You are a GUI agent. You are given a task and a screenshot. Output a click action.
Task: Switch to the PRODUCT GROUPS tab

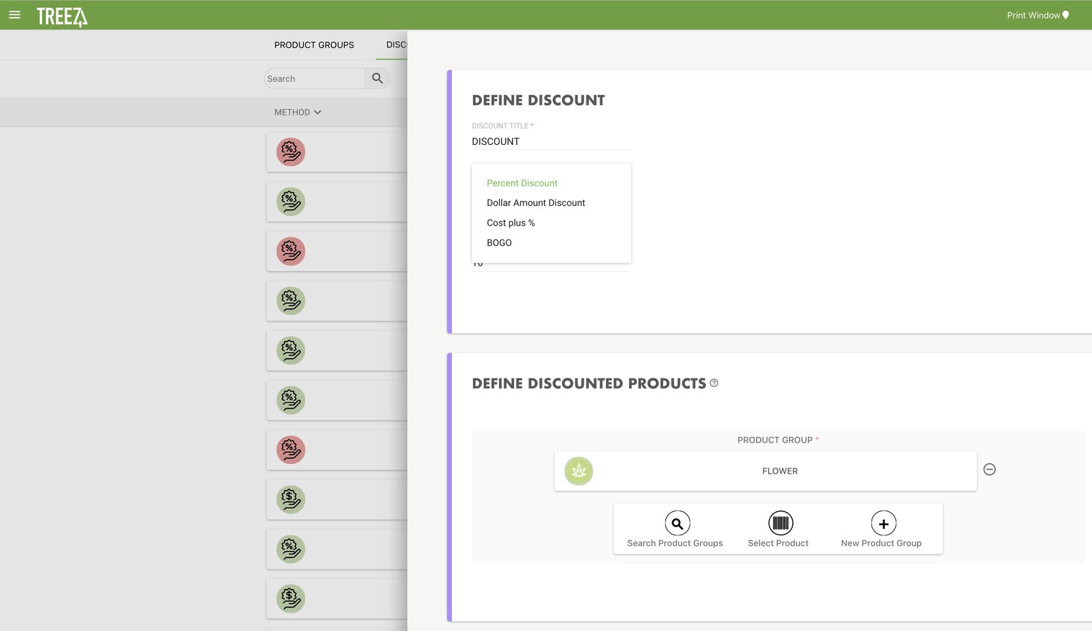[314, 45]
